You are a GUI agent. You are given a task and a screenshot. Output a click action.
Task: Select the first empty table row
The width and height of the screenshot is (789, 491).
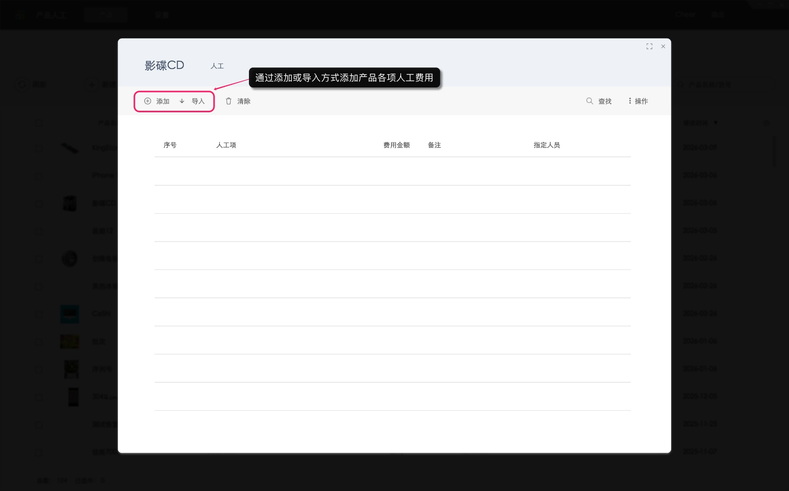point(393,171)
